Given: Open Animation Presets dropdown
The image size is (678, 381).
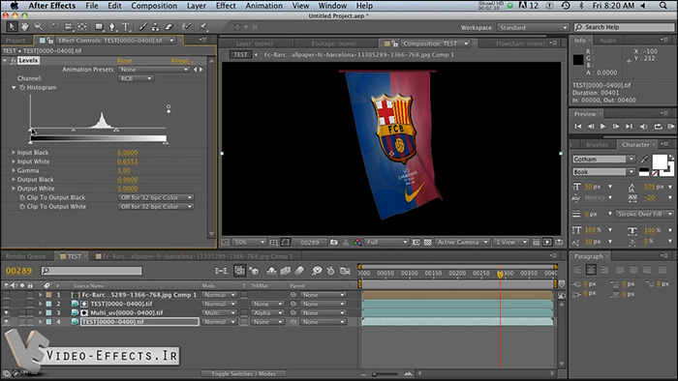Looking at the screenshot, I should [x=154, y=70].
